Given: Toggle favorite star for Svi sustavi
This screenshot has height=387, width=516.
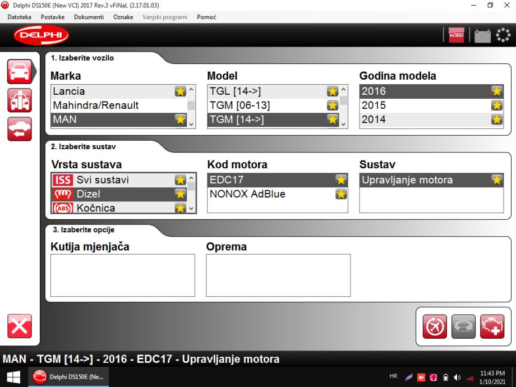Looking at the screenshot, I should 181,180.
